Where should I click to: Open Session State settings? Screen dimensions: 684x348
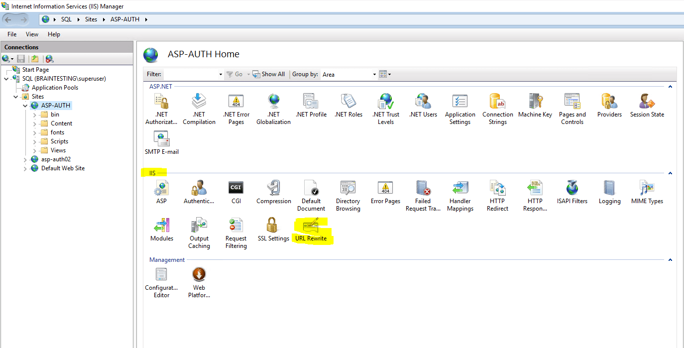tap(647, 106)
